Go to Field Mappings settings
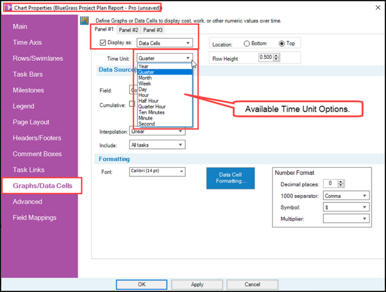The height and width of the screenshot is (292, 386). pos(35,218)
